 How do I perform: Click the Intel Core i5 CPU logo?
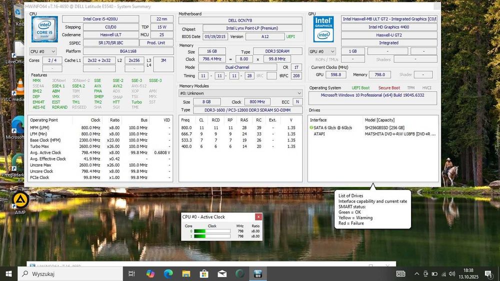tap(44, 29)
